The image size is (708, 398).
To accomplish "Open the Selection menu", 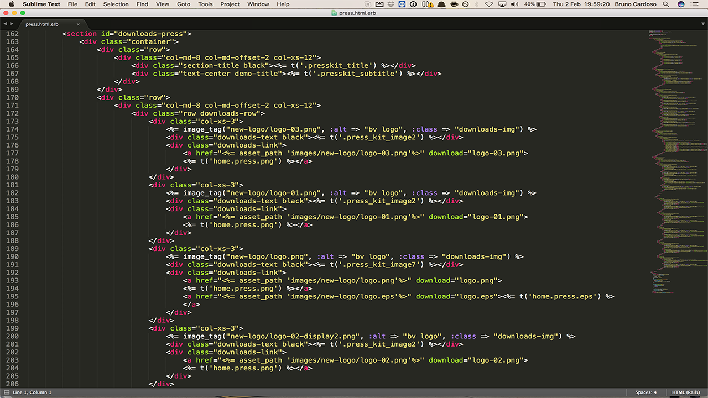I will tap(116, 4).
